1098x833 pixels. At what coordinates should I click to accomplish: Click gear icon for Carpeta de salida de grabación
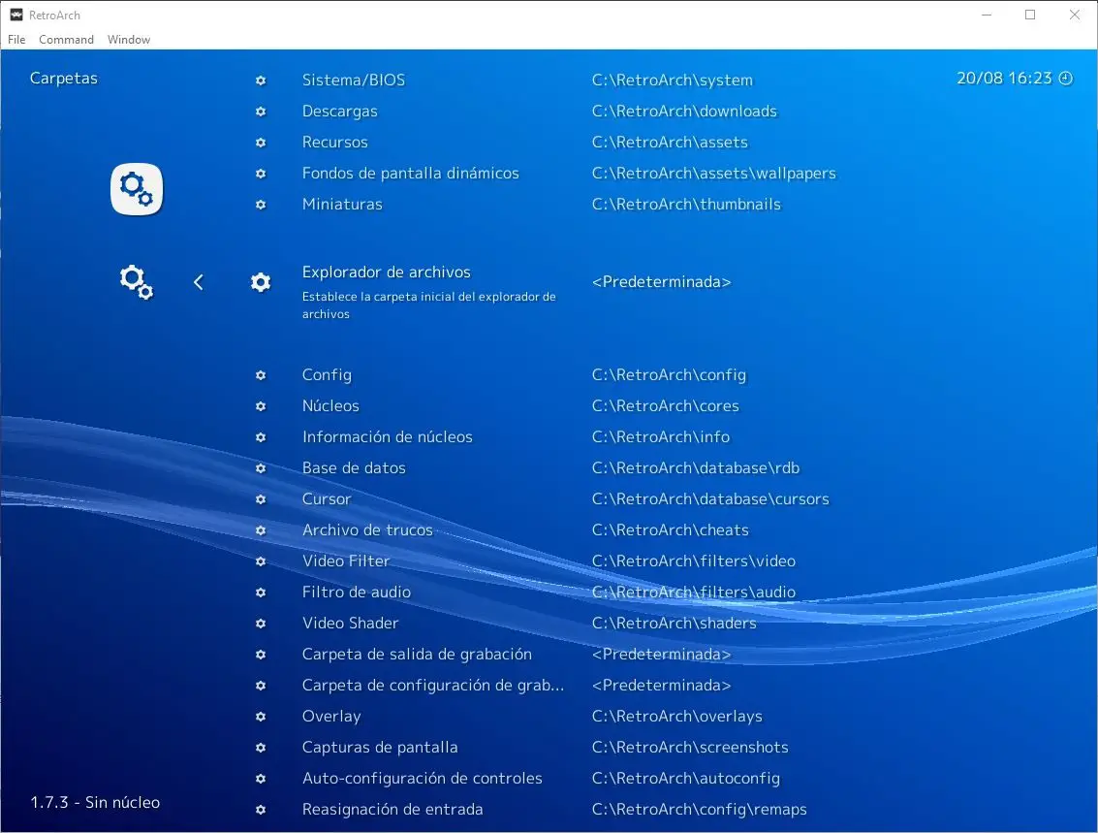[261, 655]
